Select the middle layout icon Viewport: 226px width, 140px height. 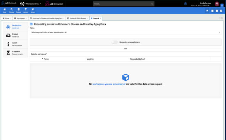[217, 11]
